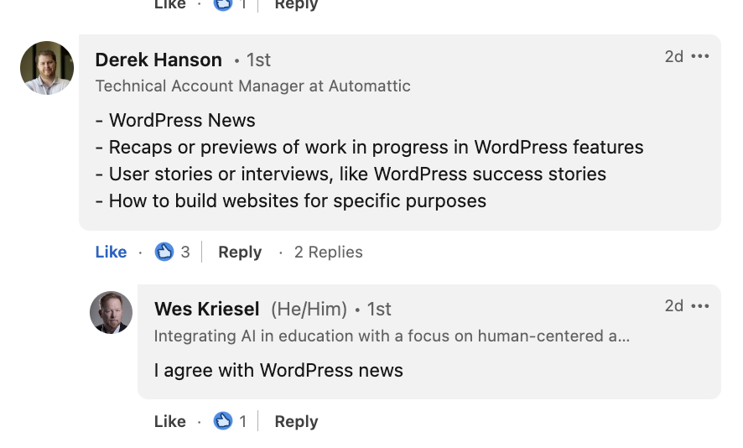This screenshot has width=743, height=448.
Task: Reply to Wes Kriesel's comment
Action: point(296,421)
